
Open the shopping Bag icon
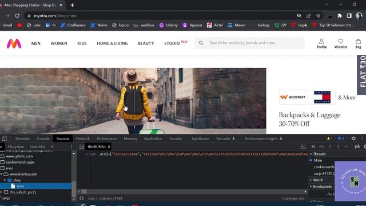pyautogui.click(x=358, y=43)
